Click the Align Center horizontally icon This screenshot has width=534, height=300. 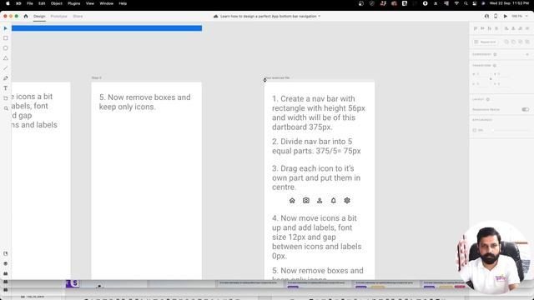click(x=513, y=28)
